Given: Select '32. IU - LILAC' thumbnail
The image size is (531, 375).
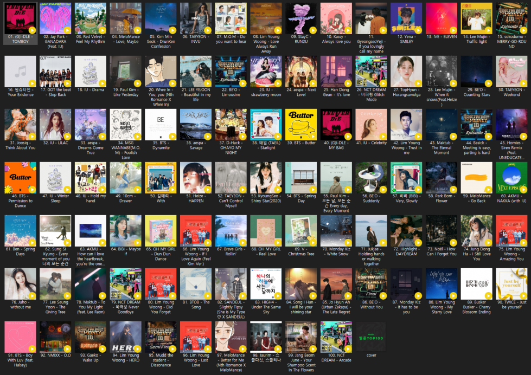Looking at the screenshot, I should coord(55,125).
